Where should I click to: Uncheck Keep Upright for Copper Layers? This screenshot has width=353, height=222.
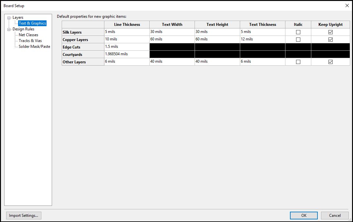point(330,39)
